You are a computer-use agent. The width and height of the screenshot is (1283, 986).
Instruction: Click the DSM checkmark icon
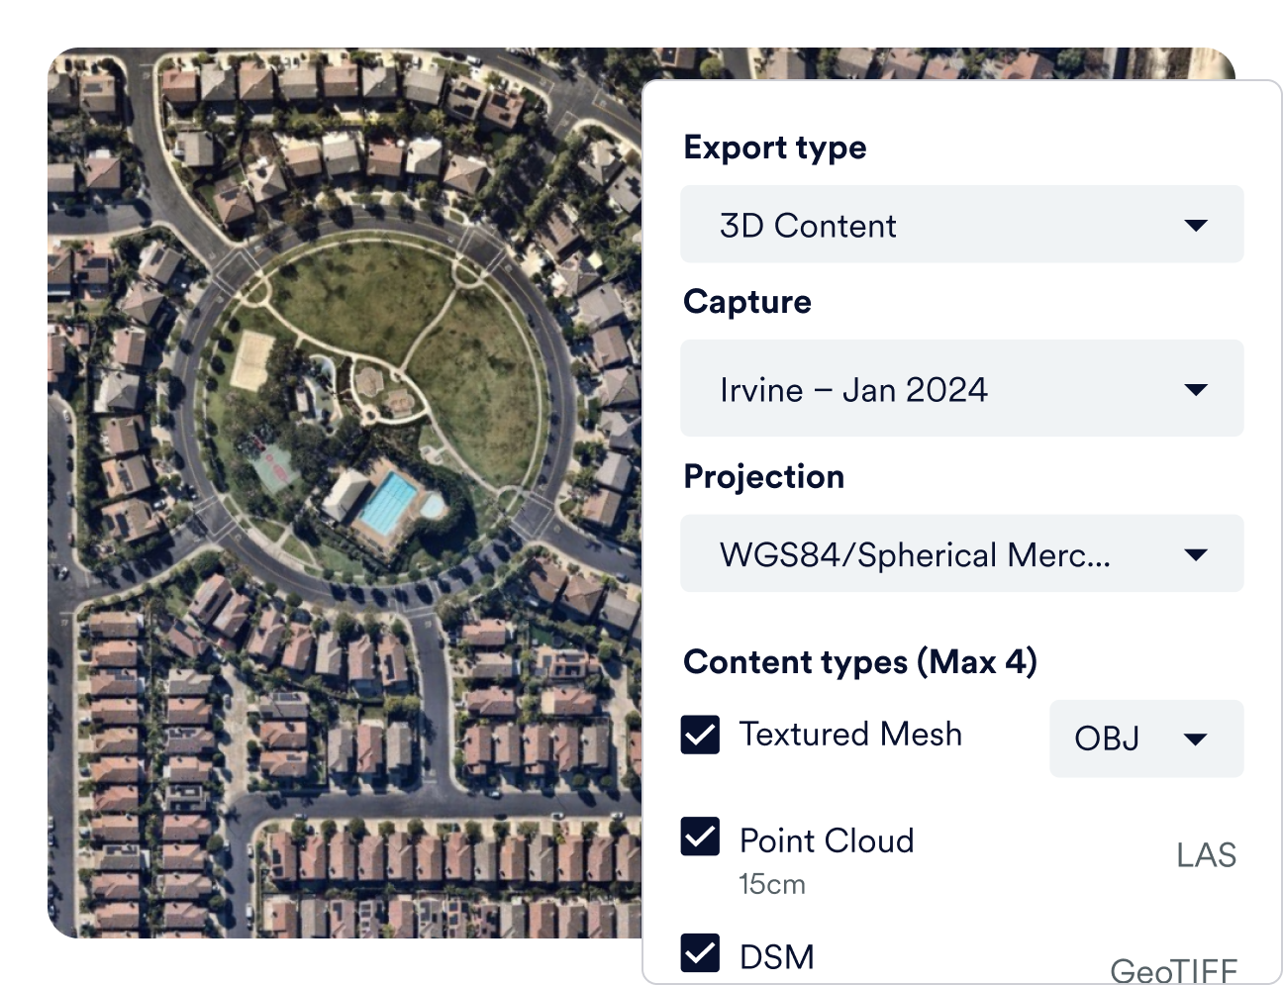point(701,954)
